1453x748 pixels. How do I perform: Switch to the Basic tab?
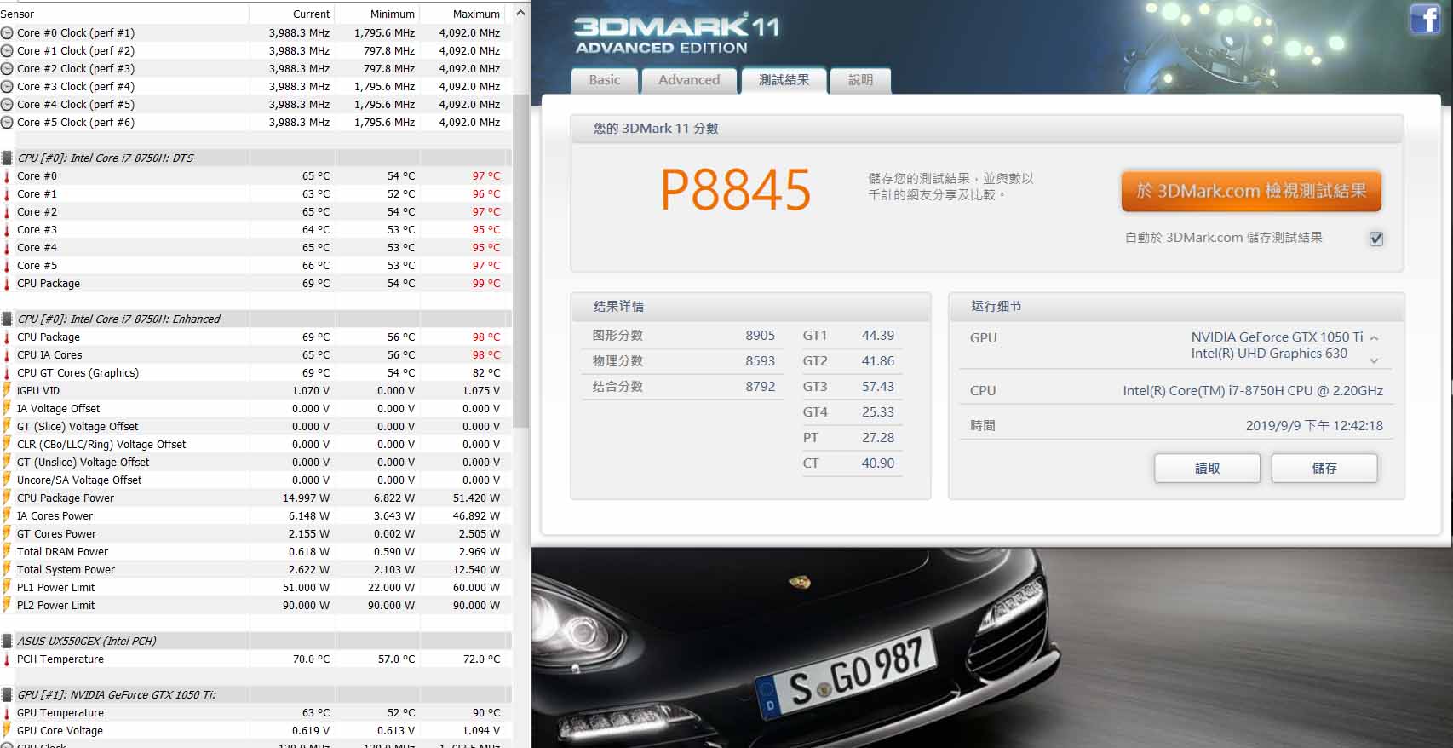coord(605,80)
